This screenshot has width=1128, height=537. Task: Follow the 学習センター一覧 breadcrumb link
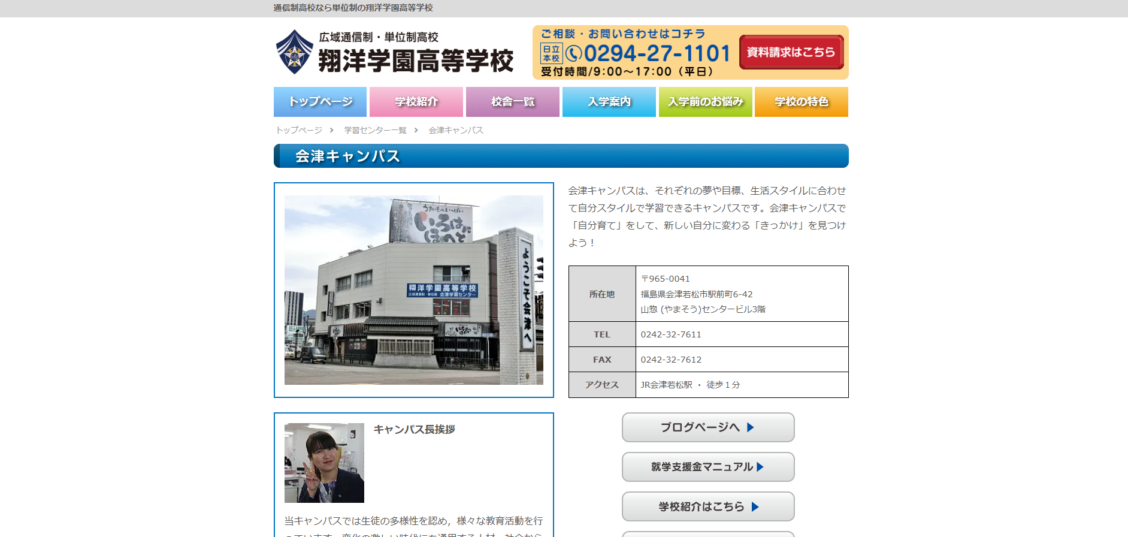(x=375, y=130)
